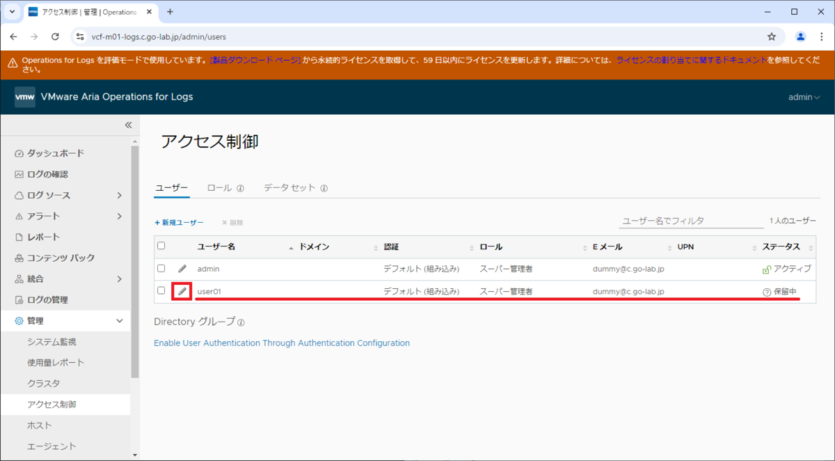
Task: Select all users with header checkbox
Action: coord(161,246)
